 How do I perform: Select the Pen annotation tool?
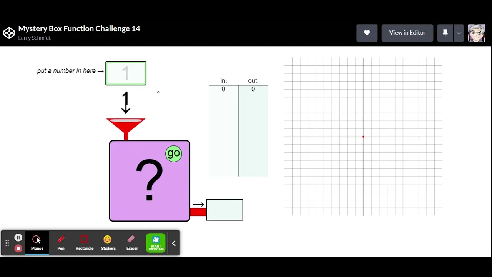point(61,243)
